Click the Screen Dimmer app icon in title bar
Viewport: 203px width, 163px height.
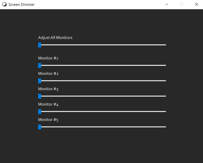[x=5, y=4]
